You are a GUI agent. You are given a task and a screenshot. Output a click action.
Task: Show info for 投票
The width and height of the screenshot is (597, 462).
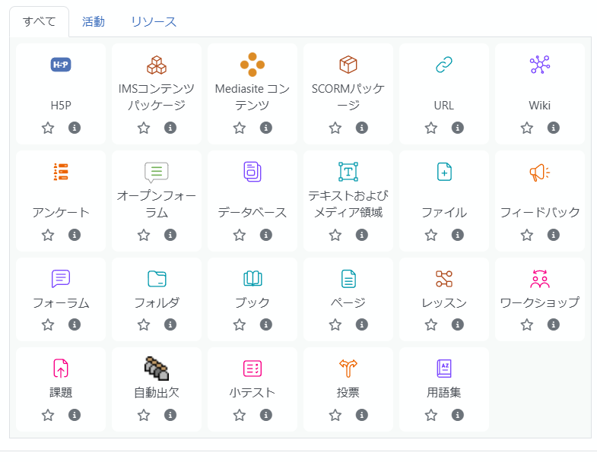(x=362, y=415)
